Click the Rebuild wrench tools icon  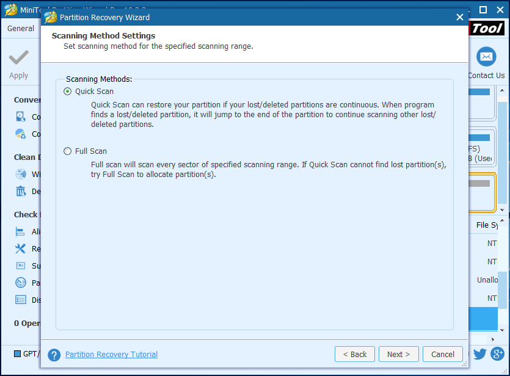20,248
